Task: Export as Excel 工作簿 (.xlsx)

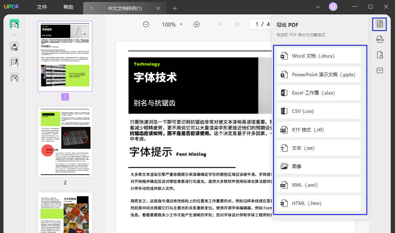Action: click(x=318, y=93)
